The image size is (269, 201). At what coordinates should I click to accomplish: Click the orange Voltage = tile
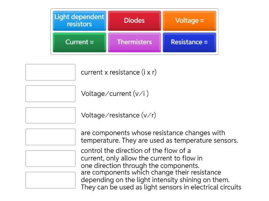click(x=189, y=20)
